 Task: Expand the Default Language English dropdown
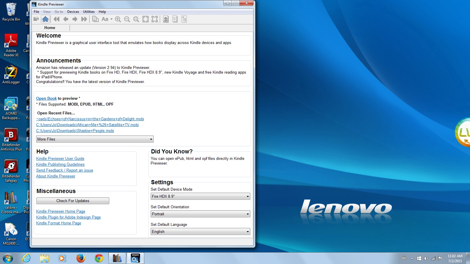click(200, 232)
